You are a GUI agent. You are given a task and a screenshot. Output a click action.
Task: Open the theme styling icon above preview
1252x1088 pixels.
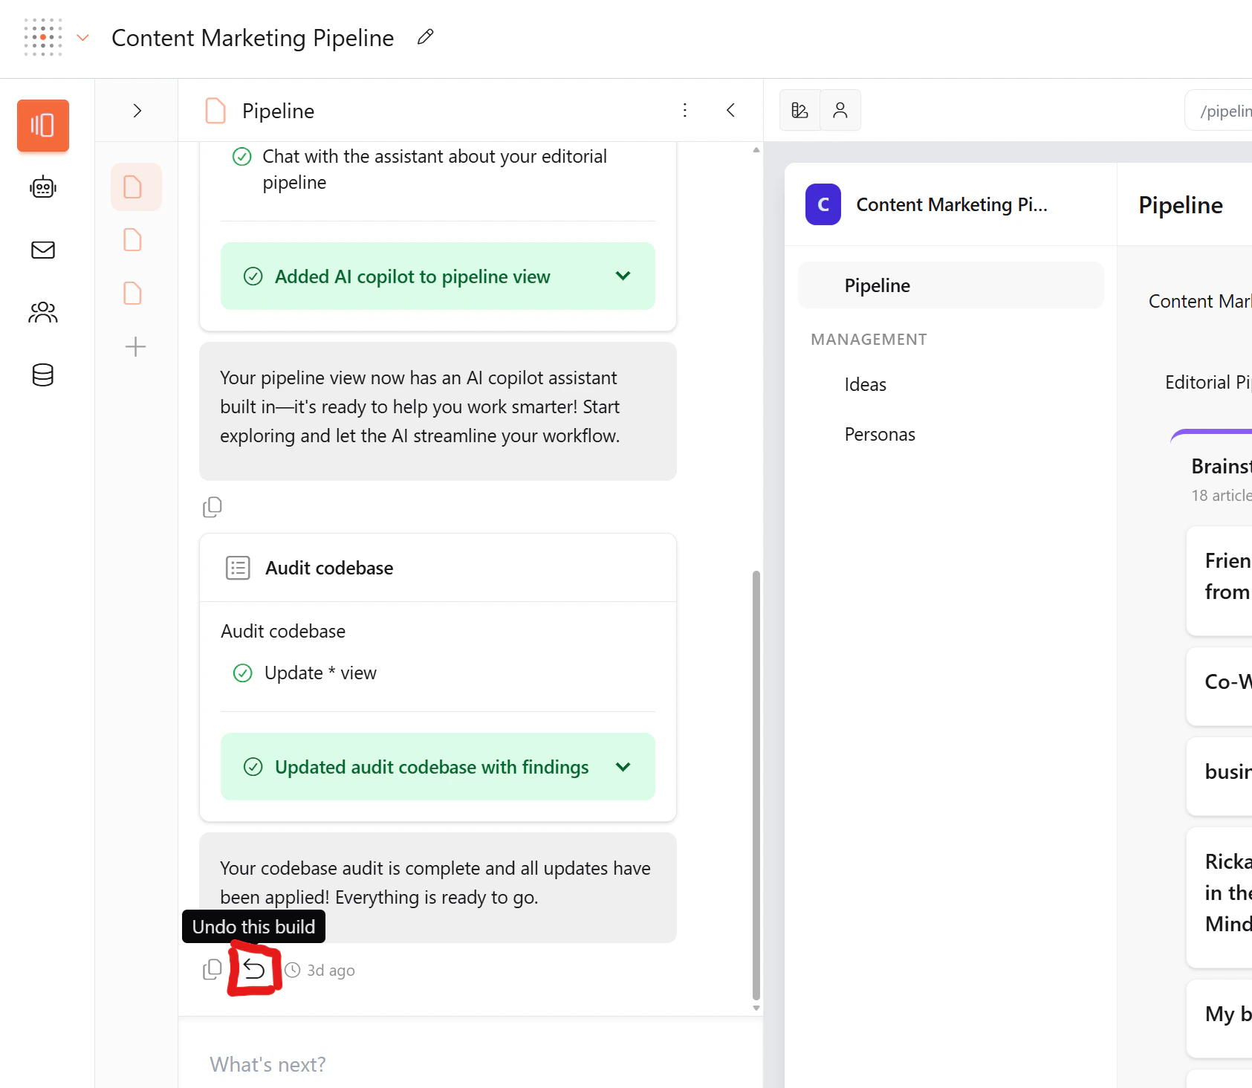click(799, 109)
